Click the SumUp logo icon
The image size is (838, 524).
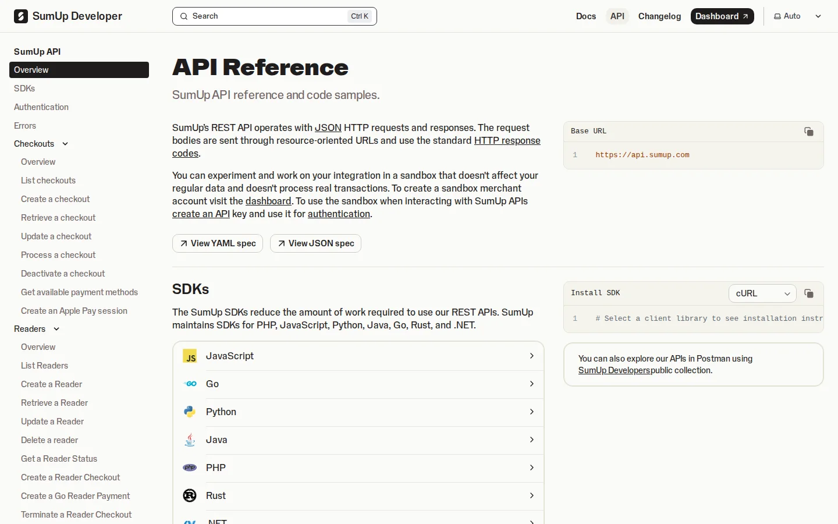(21, 16)
